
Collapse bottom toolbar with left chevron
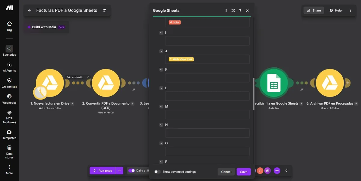pyautogui.click(x=286, y=170)
